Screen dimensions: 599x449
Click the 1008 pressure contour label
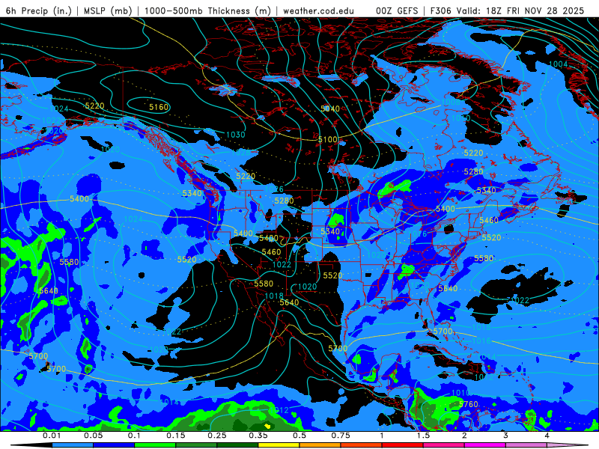pyautogui.click(x=451, y=102)
